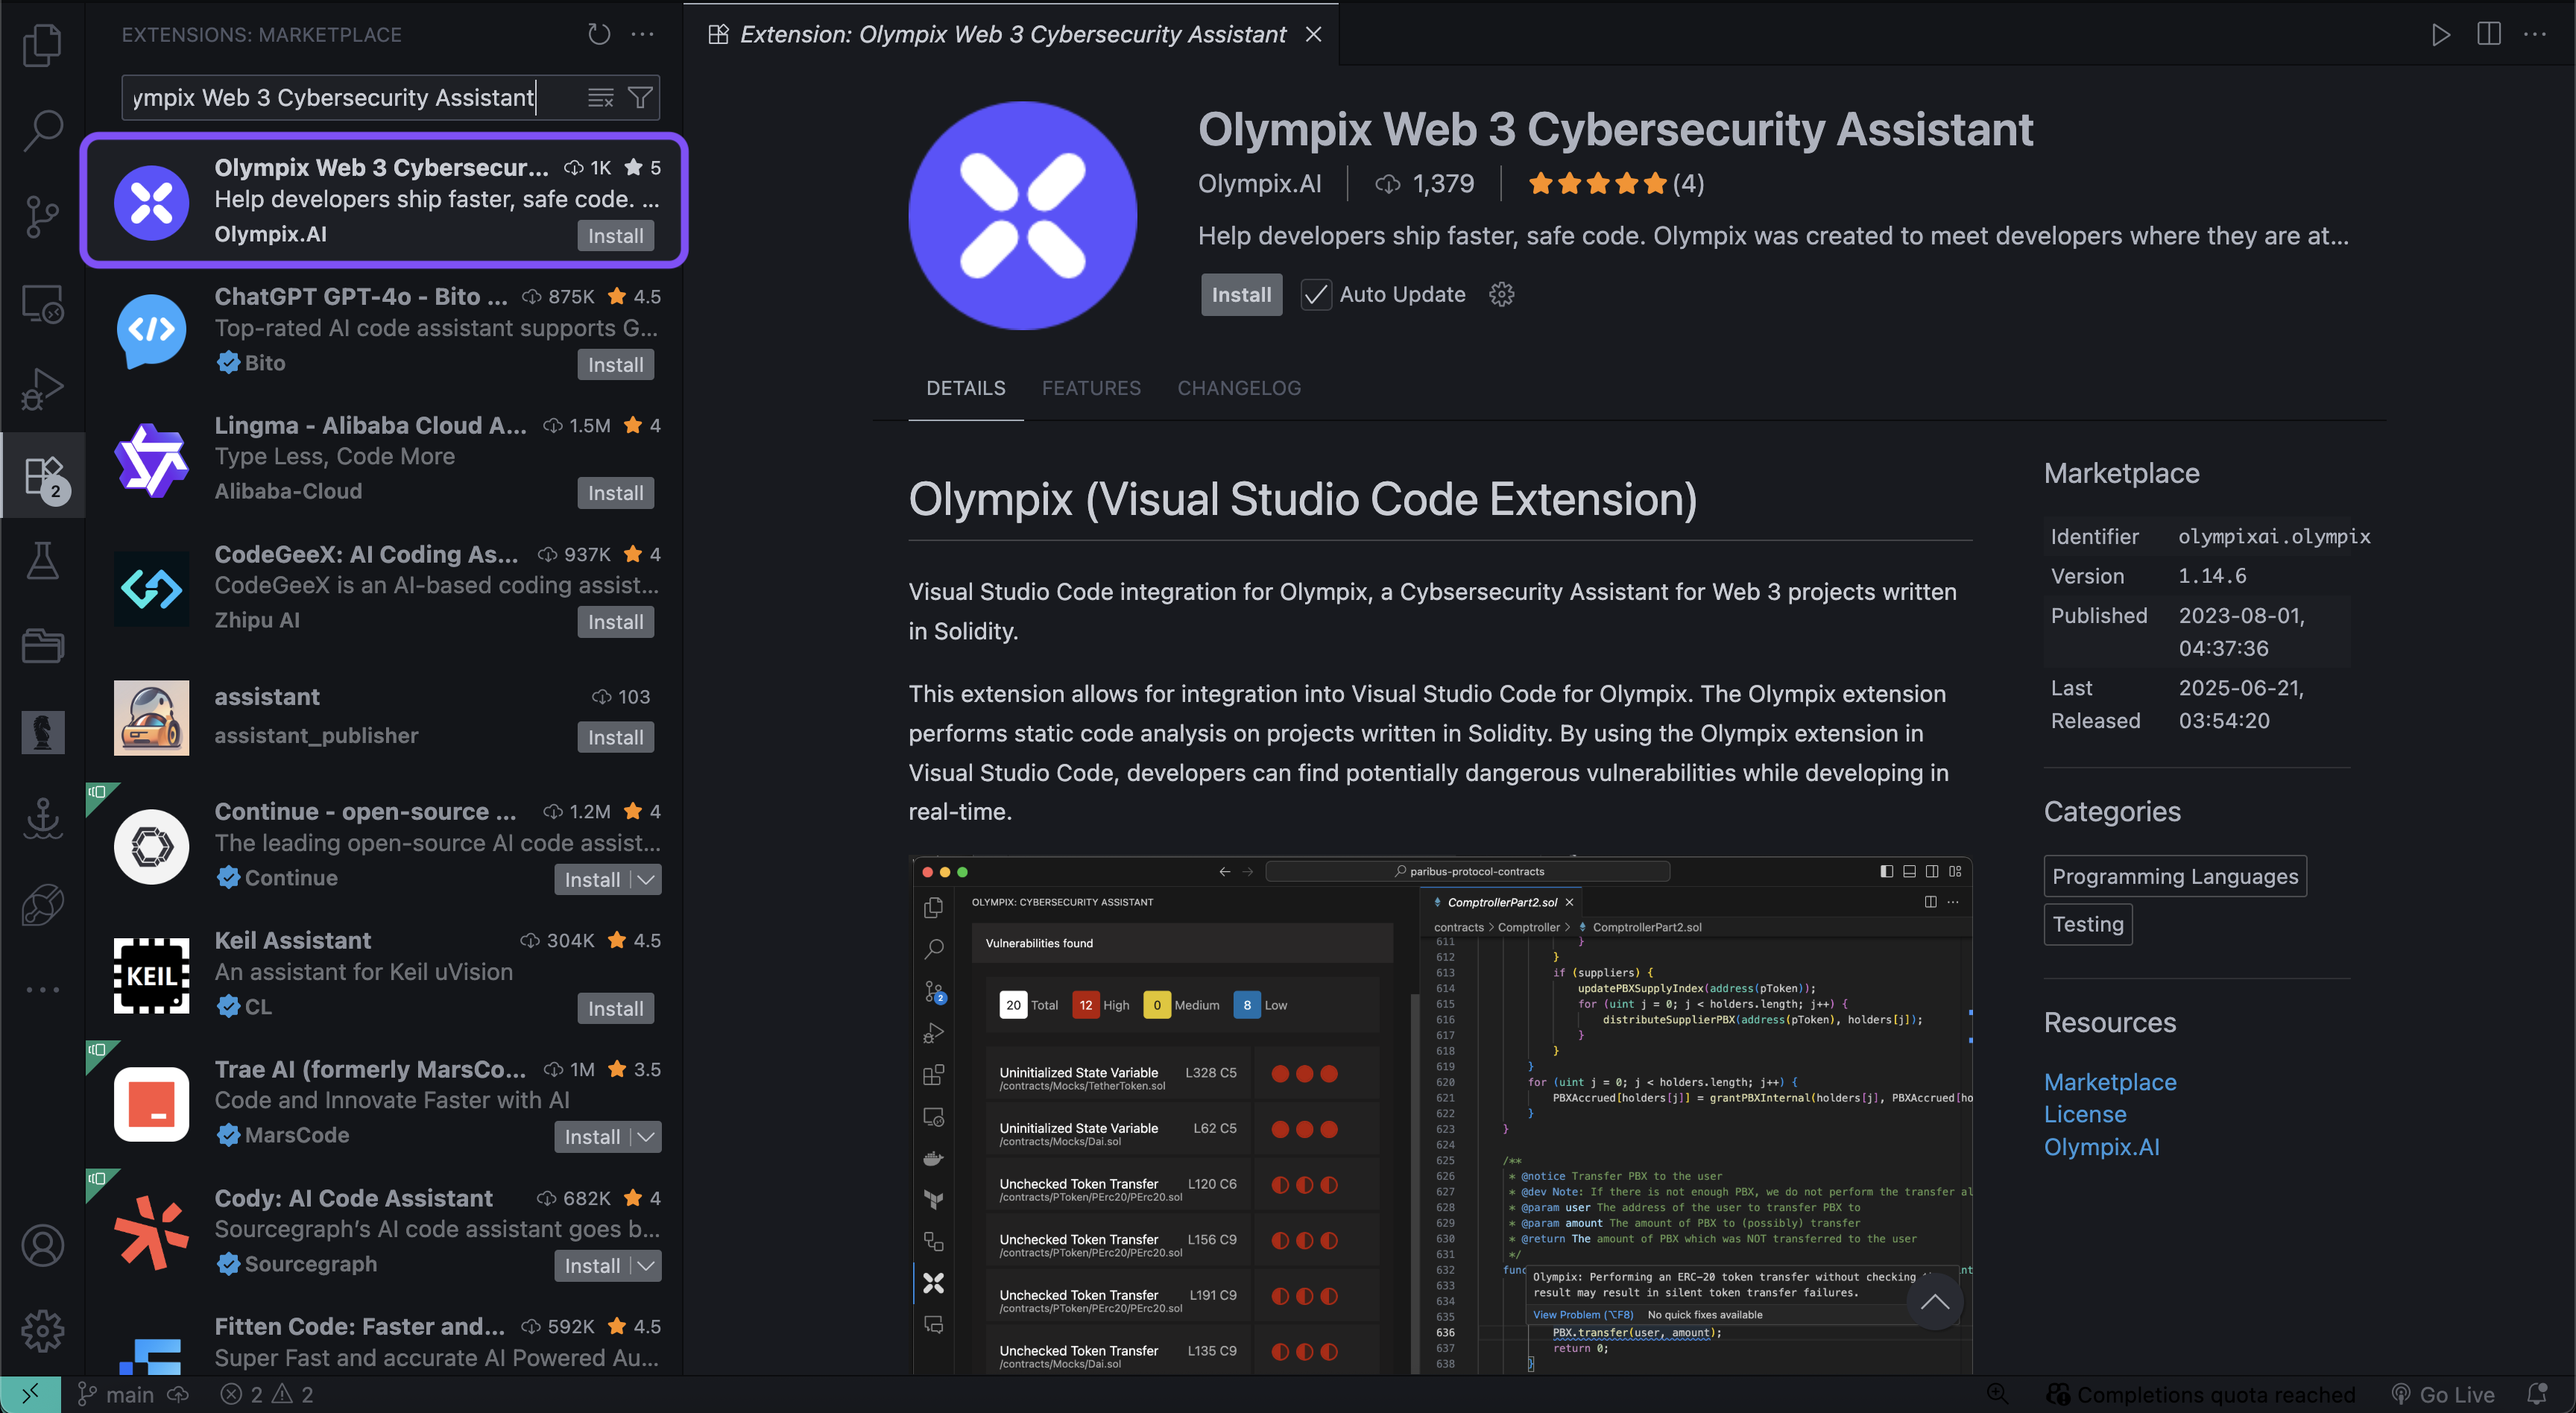The height and width of the screenshot is (1413, 2576).
Task: Install CodeGeeX extension
Action: [615, 622]
